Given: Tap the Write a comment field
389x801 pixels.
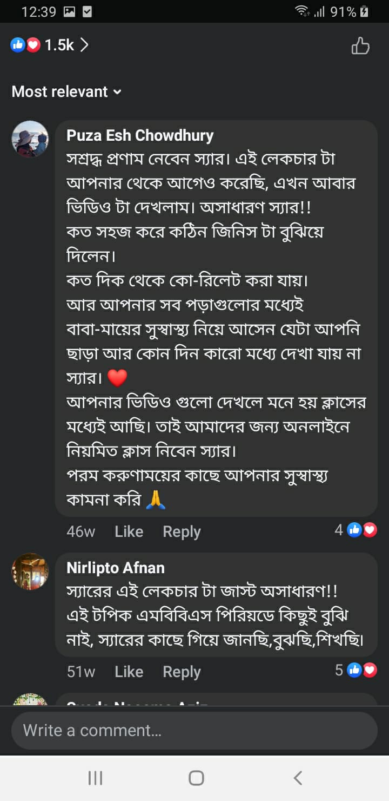Looking at the screenshot, I should pos(194,730).
